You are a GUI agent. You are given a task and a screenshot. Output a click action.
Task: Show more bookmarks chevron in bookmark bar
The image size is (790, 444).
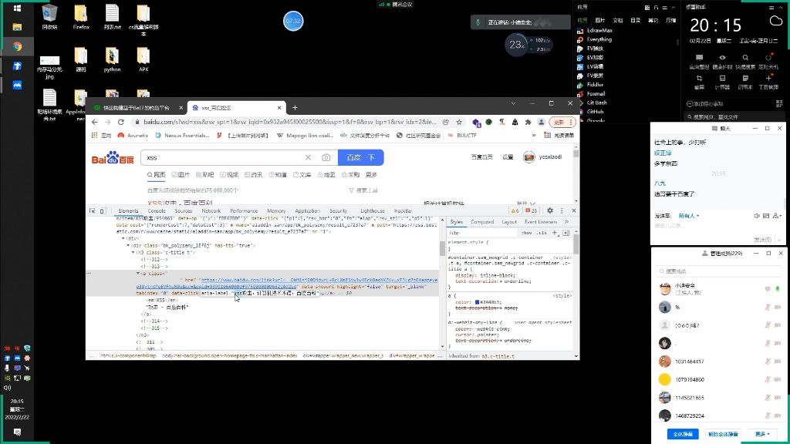[534, 136]
